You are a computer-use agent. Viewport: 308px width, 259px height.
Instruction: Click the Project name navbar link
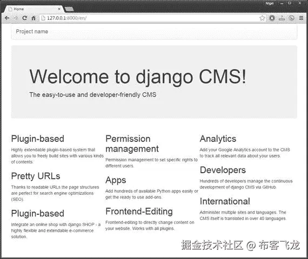(x=32, y=31)
